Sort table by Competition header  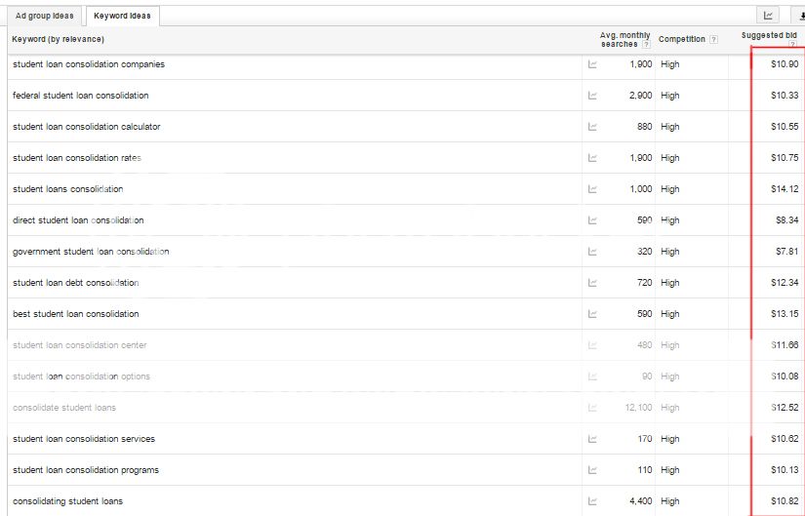pos(682,40)
